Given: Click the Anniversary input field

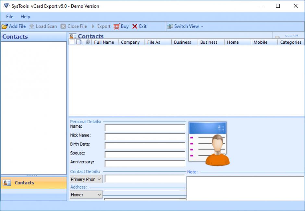Looking at the screenshot, I should point(145,163).
